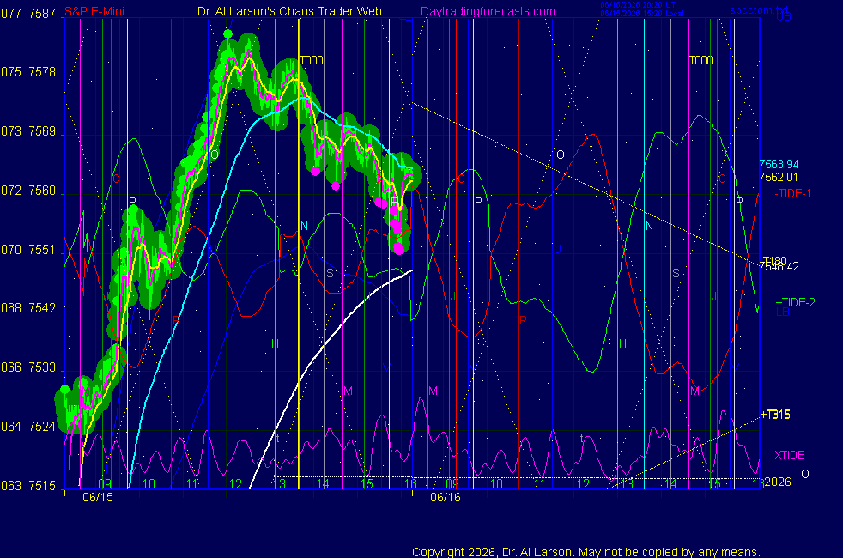Open the Daytradingforecasts.com label
The width and height of the screenshot is (843, 558).
click(x=488, y=11)
